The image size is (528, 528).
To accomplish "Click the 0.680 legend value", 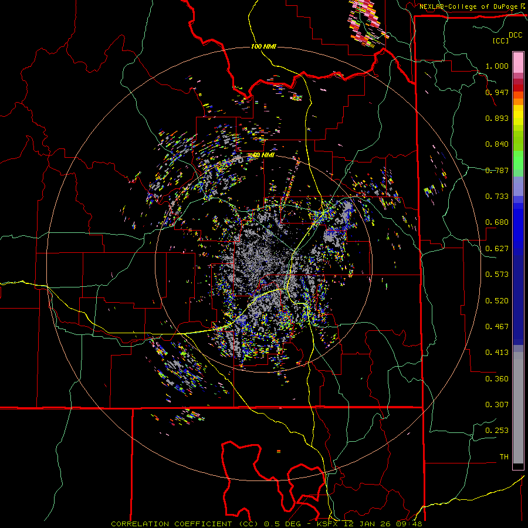I will coord(497,222).
